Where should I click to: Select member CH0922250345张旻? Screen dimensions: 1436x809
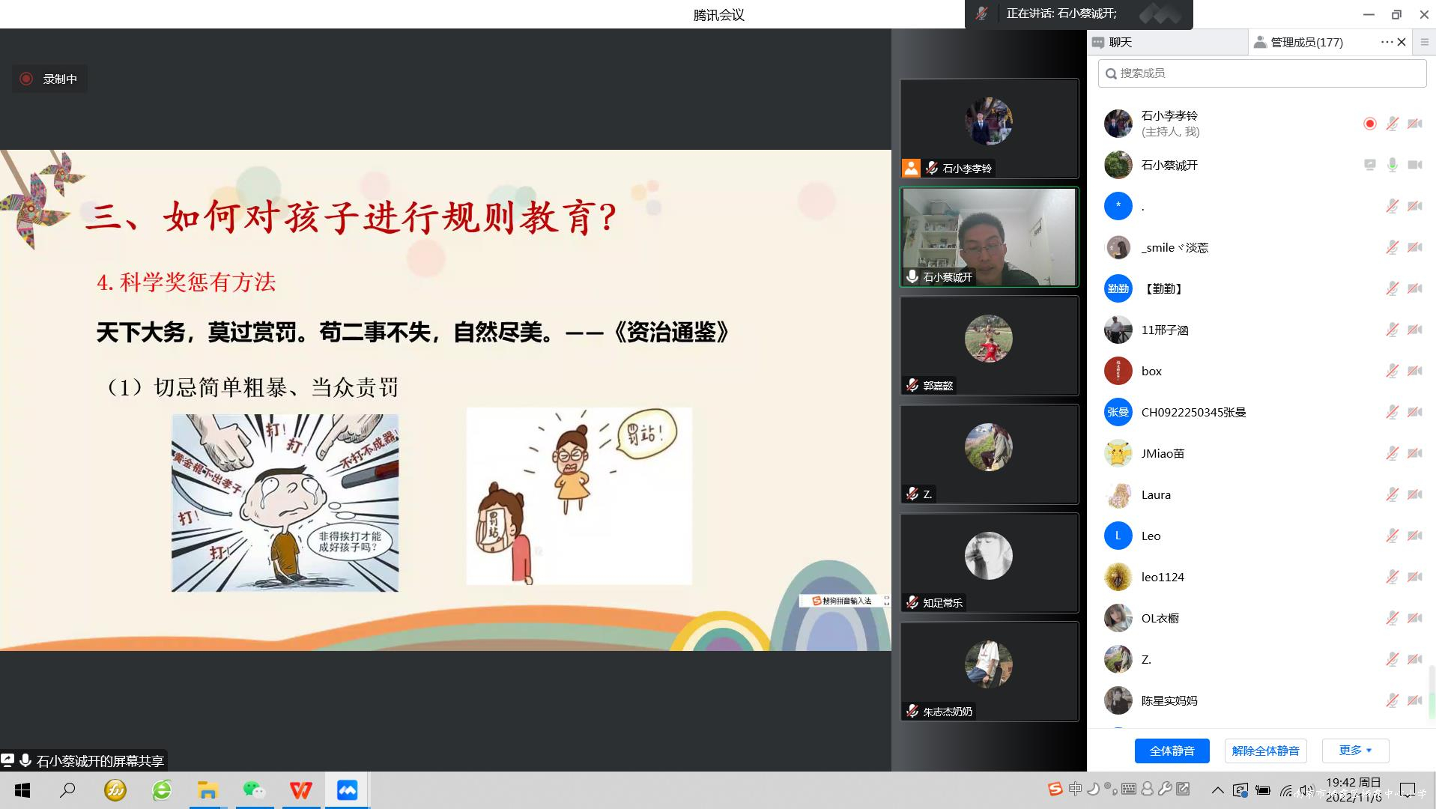coord(1261,412)
